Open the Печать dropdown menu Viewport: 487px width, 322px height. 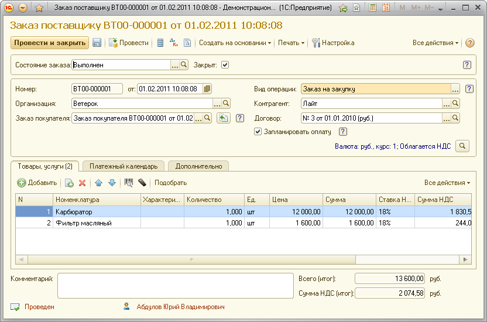pyautogui.click(x=291, y=43)
